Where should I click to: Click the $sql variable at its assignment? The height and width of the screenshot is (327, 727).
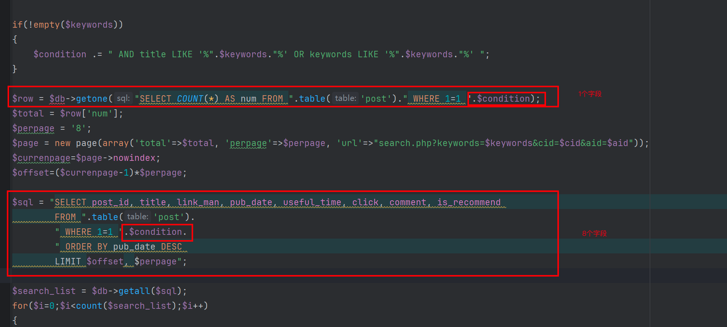[x=23, y=202]
